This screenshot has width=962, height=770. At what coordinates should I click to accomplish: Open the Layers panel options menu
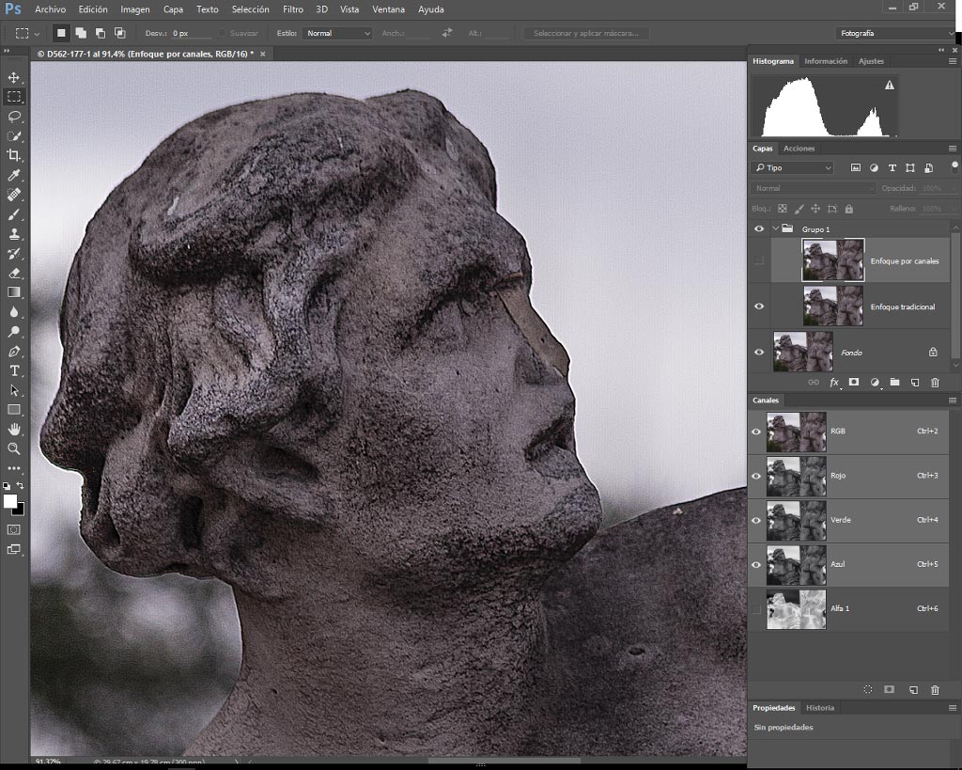point(953,149)
